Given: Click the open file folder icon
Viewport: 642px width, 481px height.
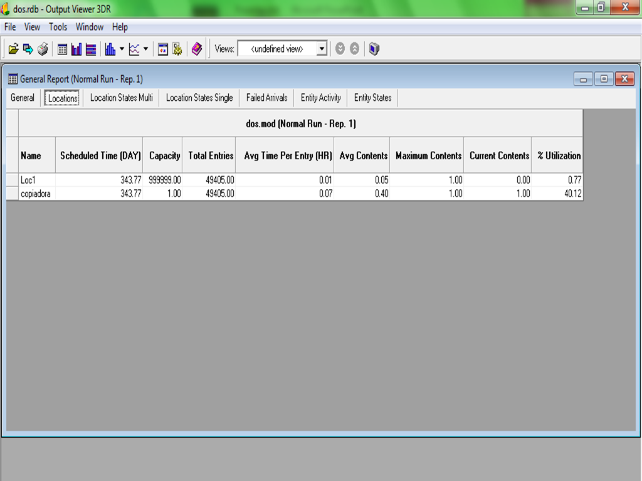Looking at the screenshot, I should click(x=13, y=49).
